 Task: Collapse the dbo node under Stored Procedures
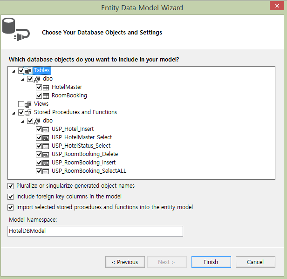pos(22,122)
